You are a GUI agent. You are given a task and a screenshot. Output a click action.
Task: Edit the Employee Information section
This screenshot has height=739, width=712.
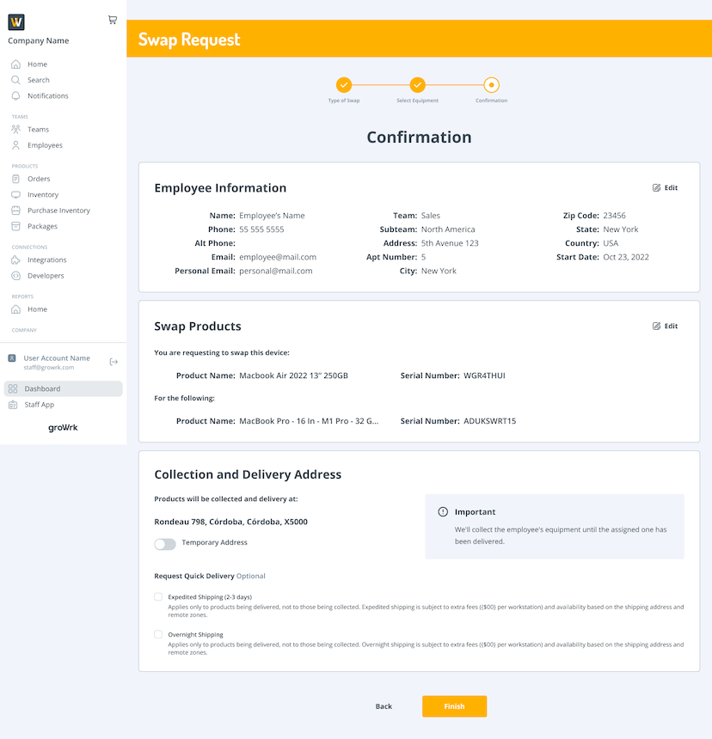click(x=665, y=188)
